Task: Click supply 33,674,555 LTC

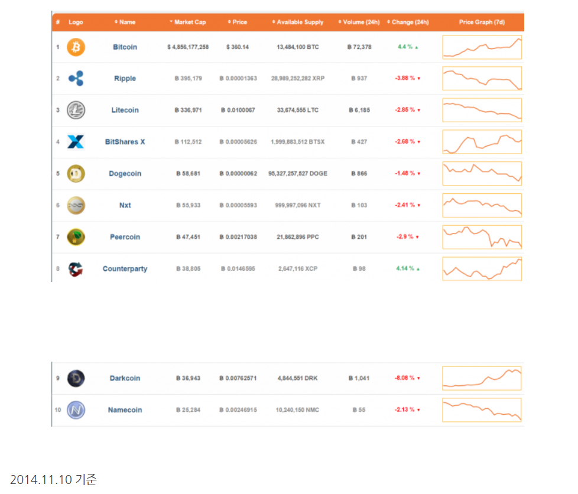Action: [x=298, y=110]
